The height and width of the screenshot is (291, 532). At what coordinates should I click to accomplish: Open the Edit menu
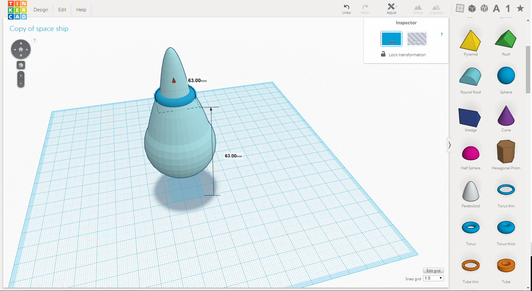62,10
